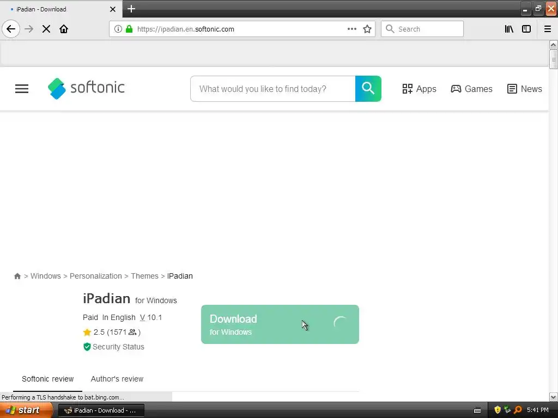Click the tray network connection icon

point(507,410)
